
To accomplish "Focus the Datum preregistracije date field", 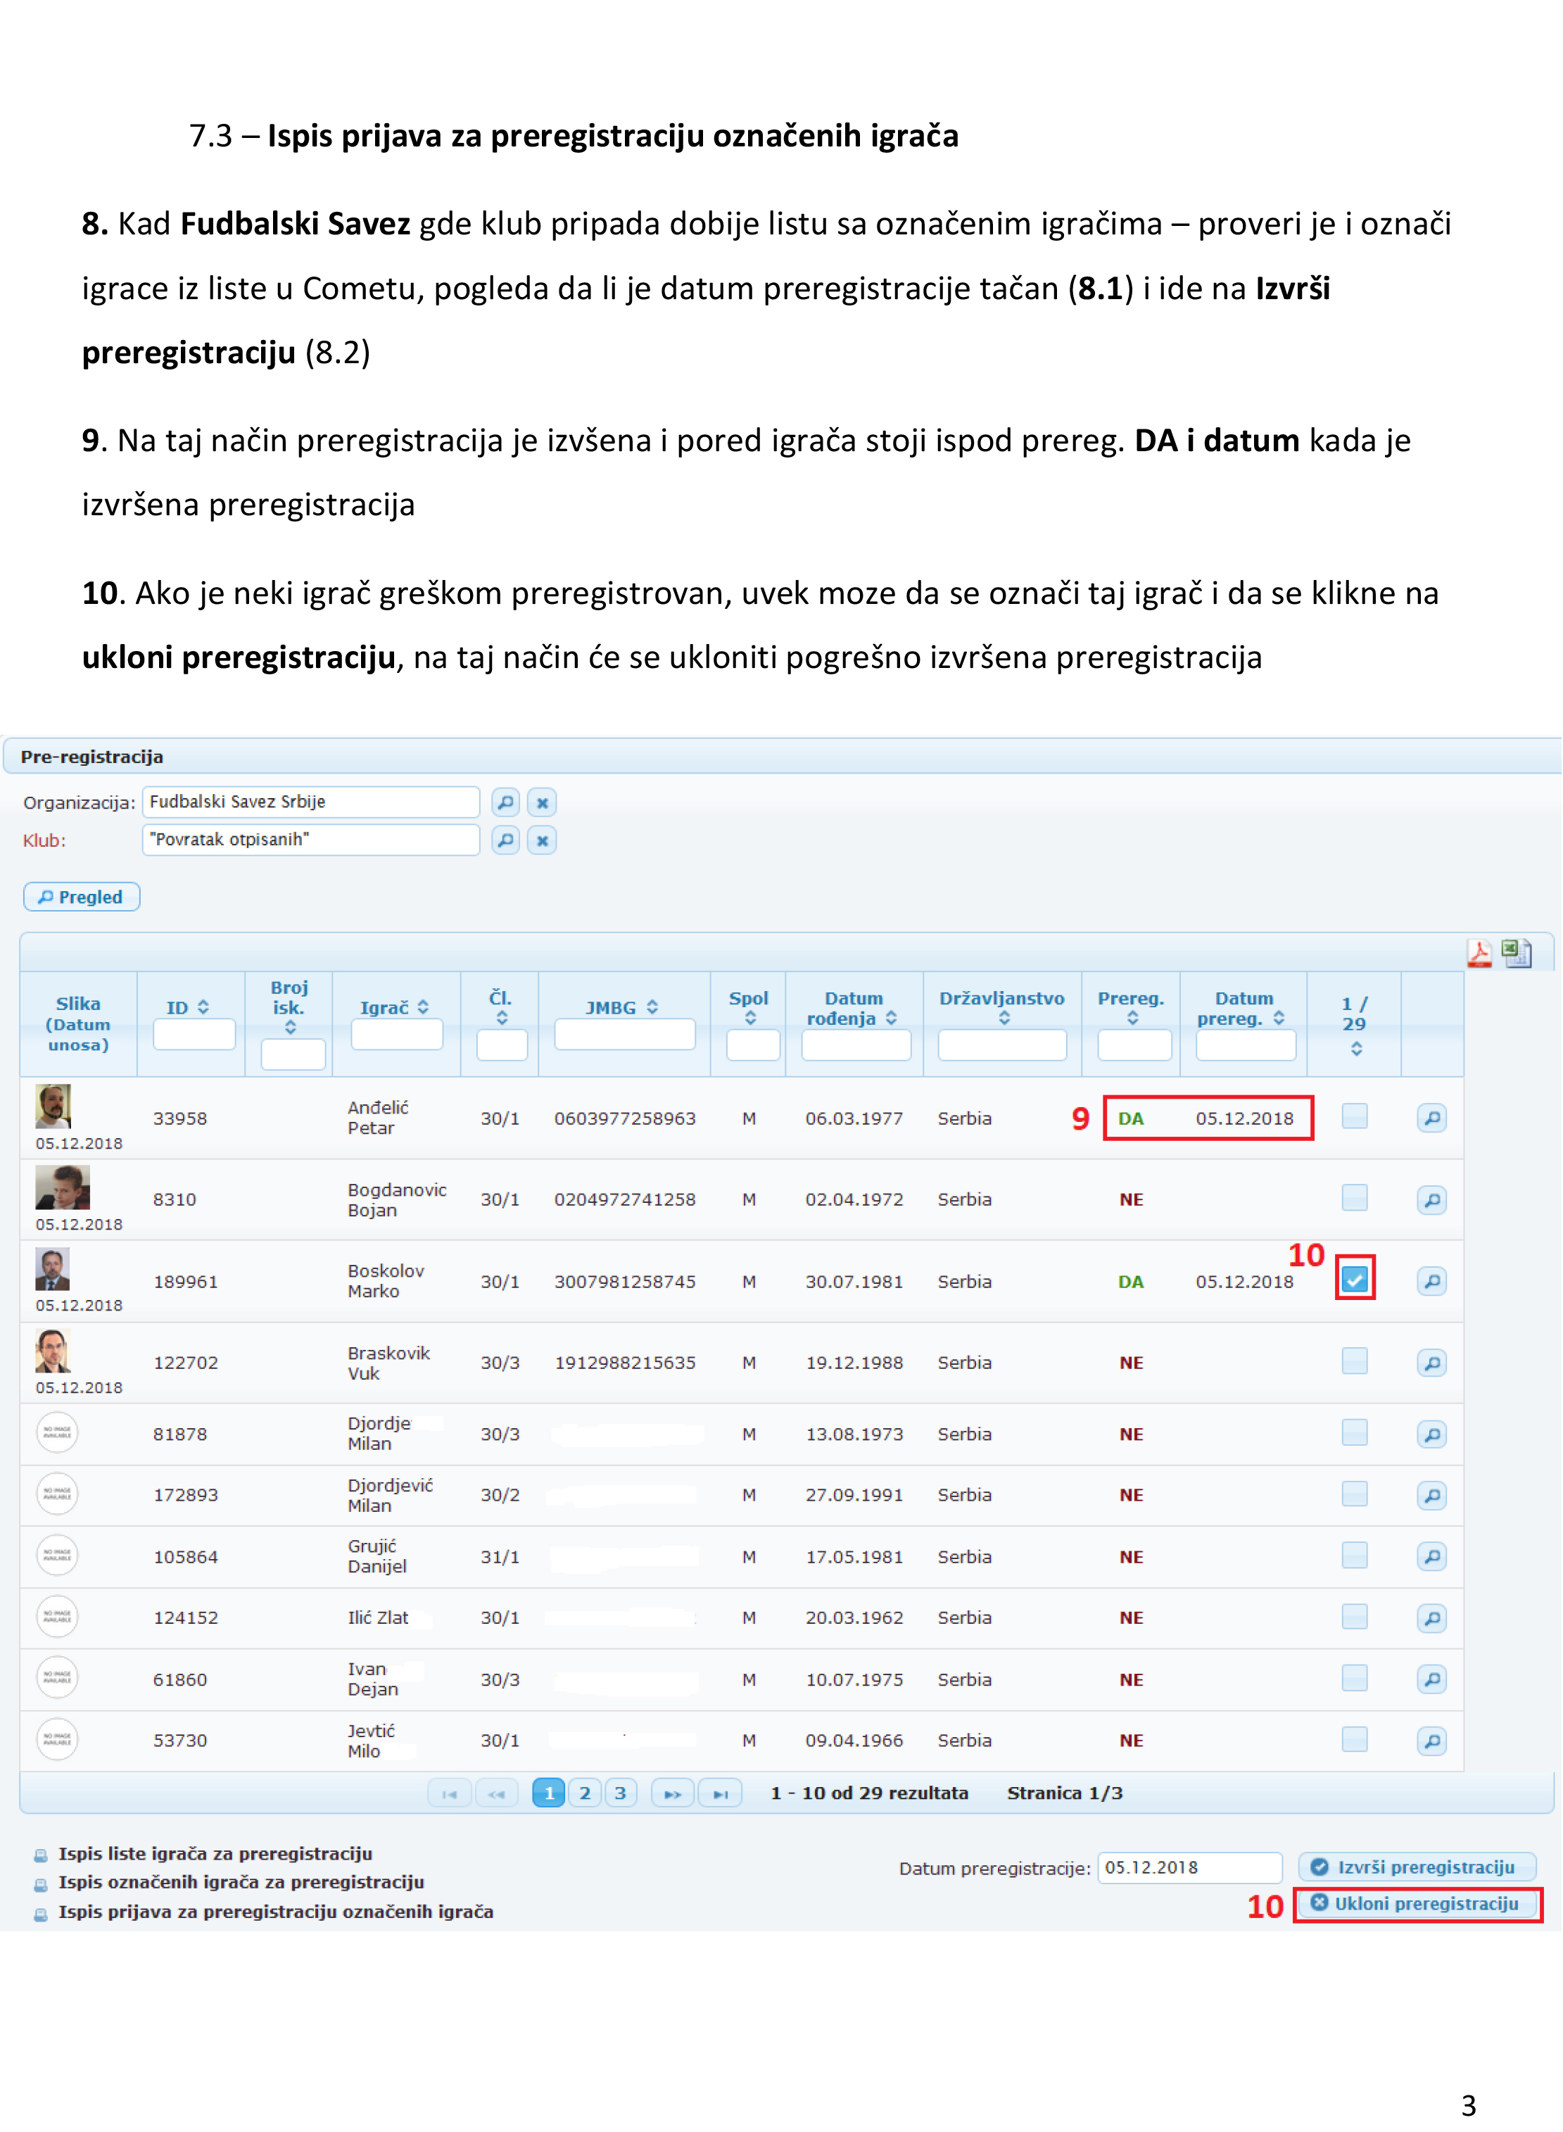I will [x=1189, y=1868].
